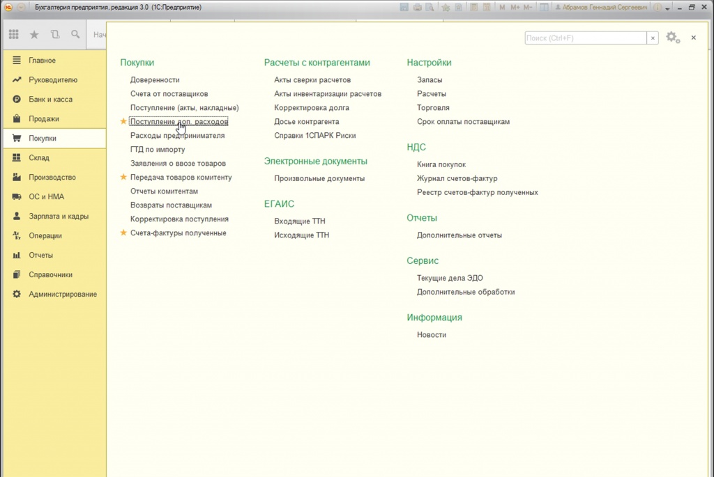Screen dimensions: 714x477
Task: Click into the Поиск (Ctrl+F) field
Action: [586, 38]
